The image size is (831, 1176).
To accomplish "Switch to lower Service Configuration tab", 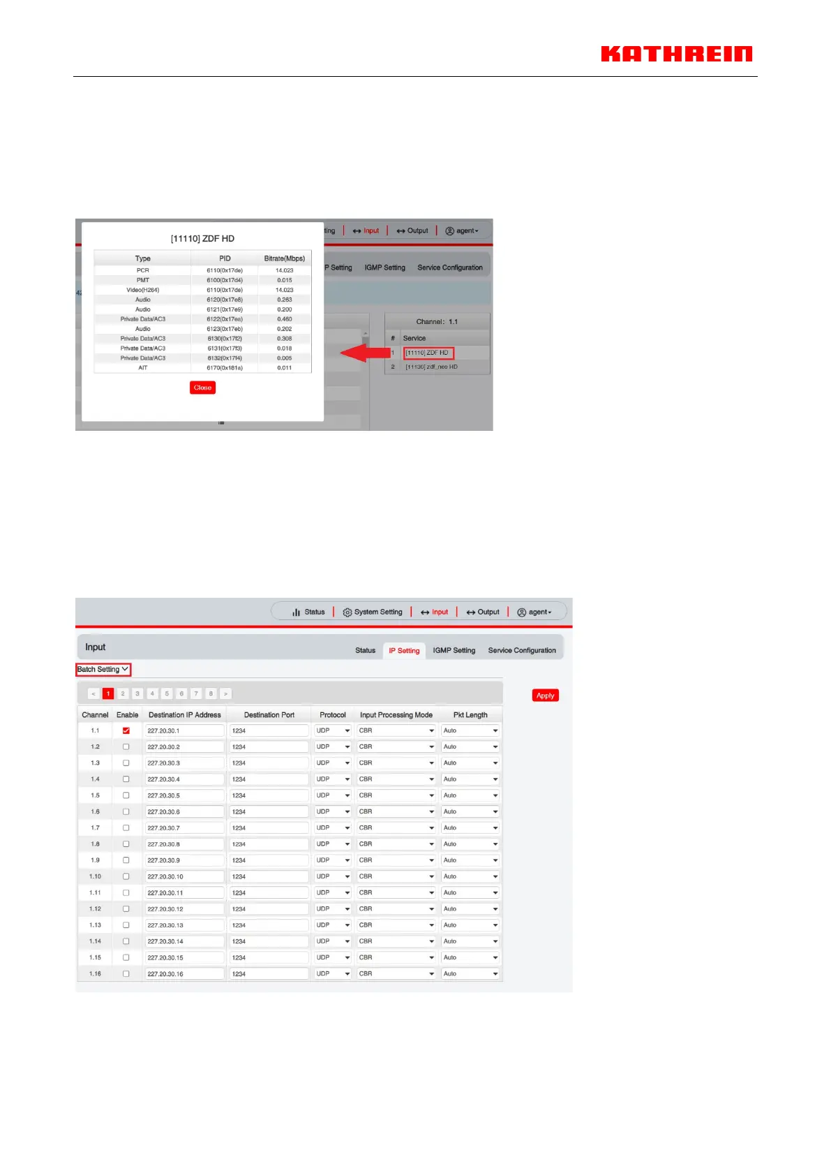I will point(522,651).
